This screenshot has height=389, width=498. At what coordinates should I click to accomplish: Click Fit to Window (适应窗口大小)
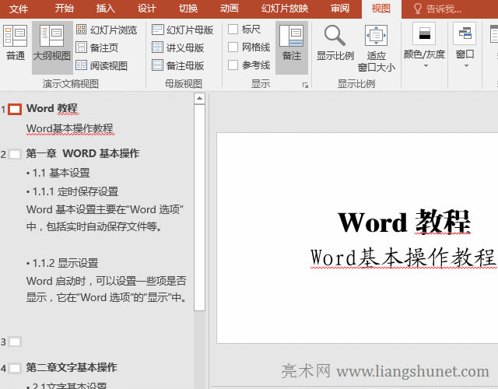[x=377, y=47]
